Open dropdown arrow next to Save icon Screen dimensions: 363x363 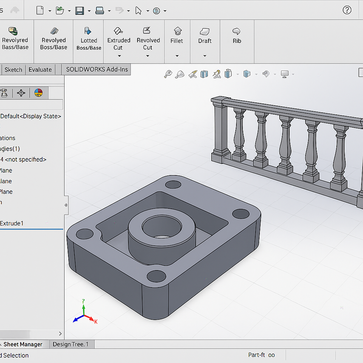click(89, 11)
